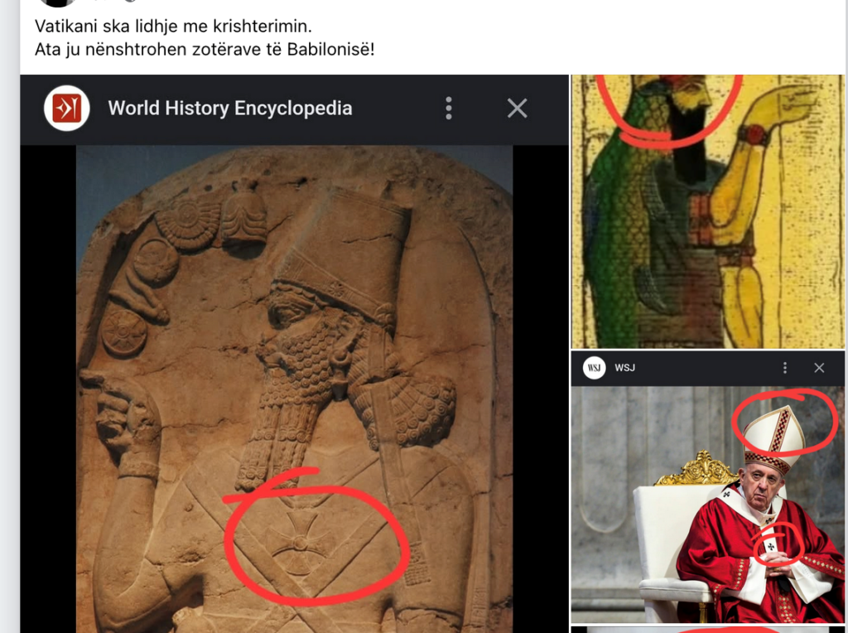This screenshot has height=633, width=848.
Task: Open the pope in red vestments photo
Action: tap(708, 505)
